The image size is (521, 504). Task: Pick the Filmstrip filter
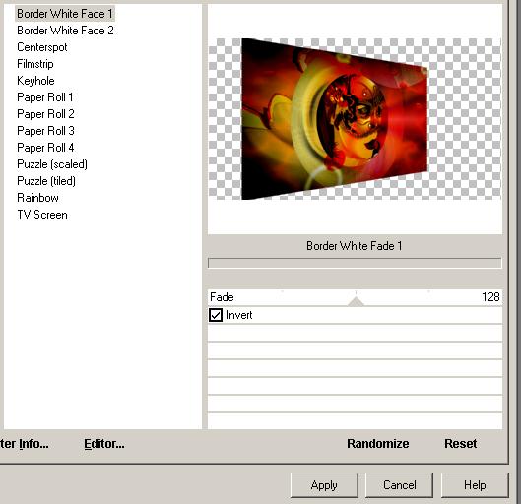point(34,64)
